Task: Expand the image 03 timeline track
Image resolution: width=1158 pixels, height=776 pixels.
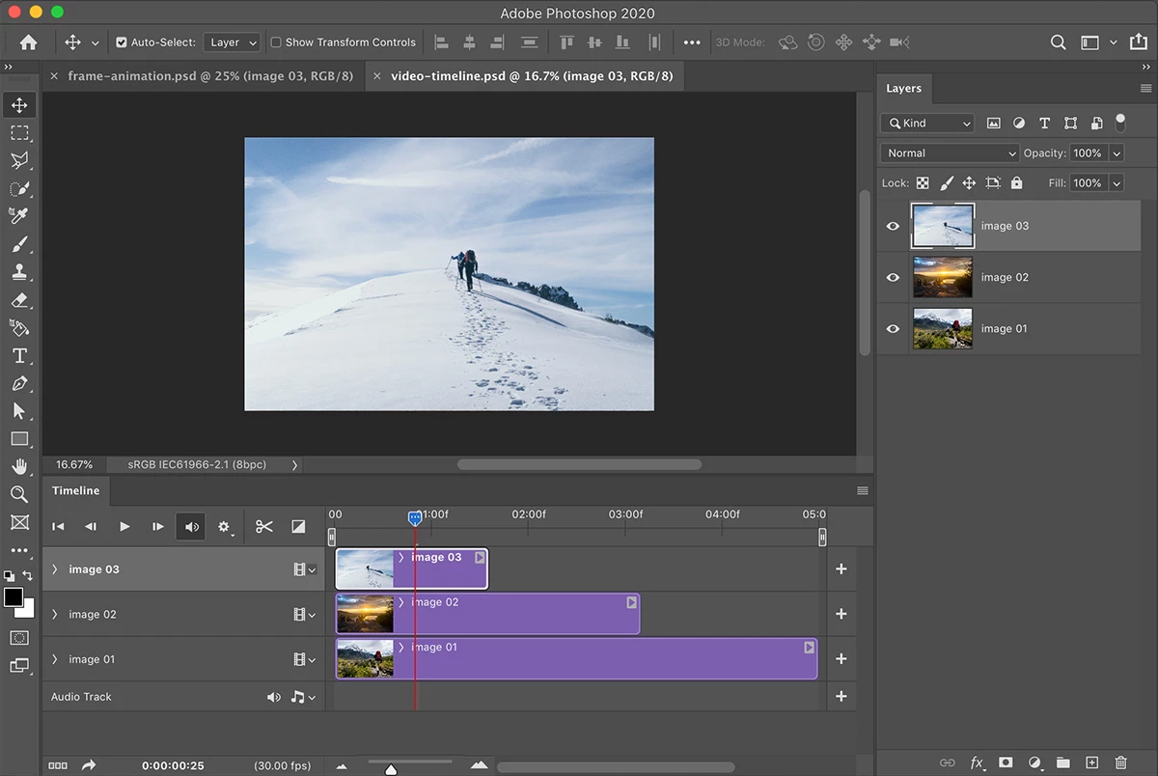Action: (54, 569)
